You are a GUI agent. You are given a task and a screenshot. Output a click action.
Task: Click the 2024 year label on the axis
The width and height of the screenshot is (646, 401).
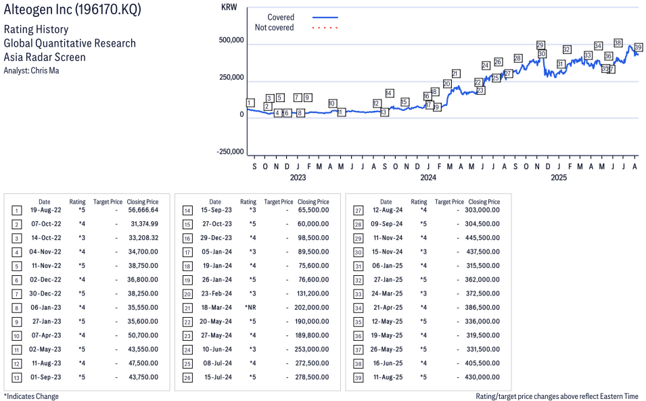click(428, 177)
